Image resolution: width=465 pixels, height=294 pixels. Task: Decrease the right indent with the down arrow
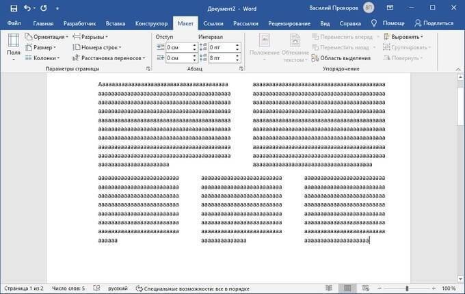coord(194,60)
